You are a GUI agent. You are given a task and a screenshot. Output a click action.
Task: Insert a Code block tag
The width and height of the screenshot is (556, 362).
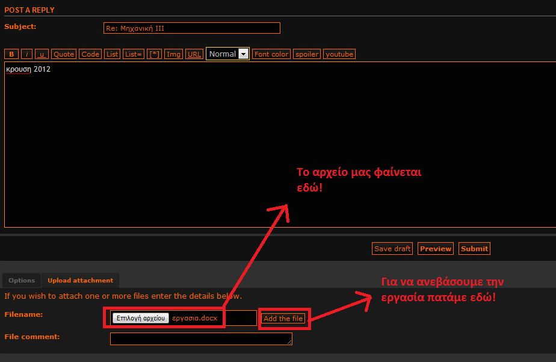pos(90,54)
